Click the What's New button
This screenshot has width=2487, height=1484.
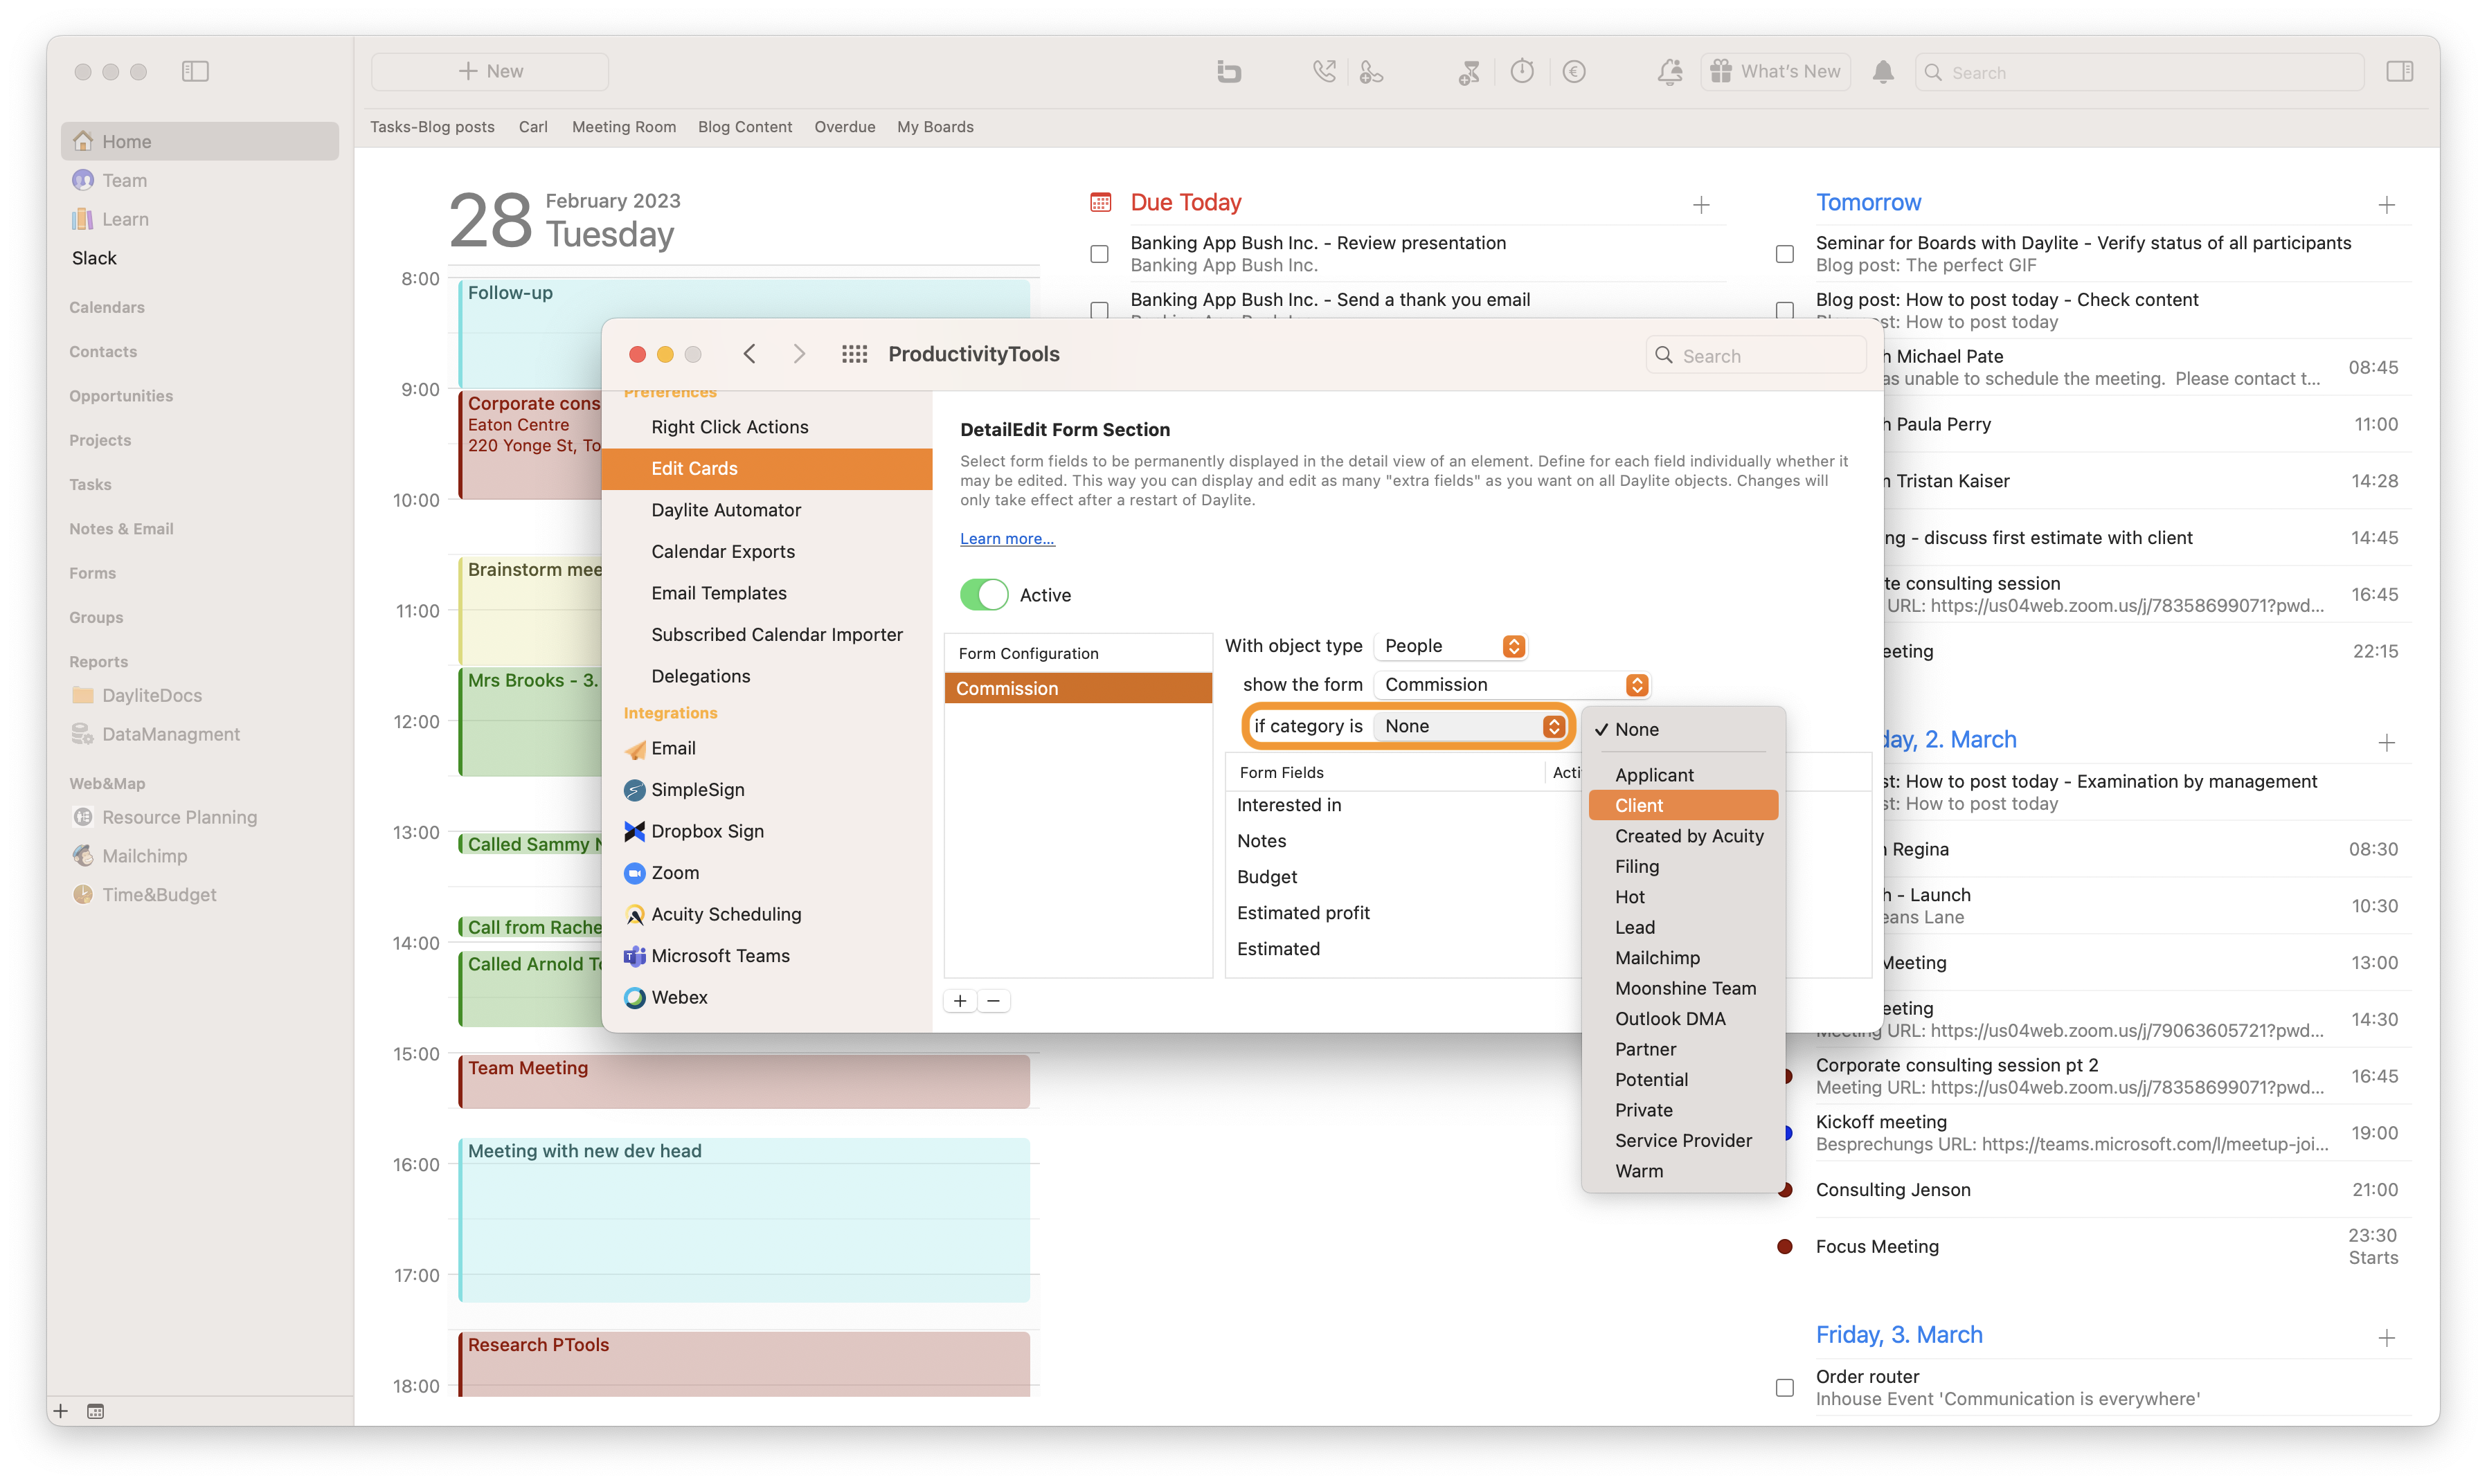(1775, 71)
